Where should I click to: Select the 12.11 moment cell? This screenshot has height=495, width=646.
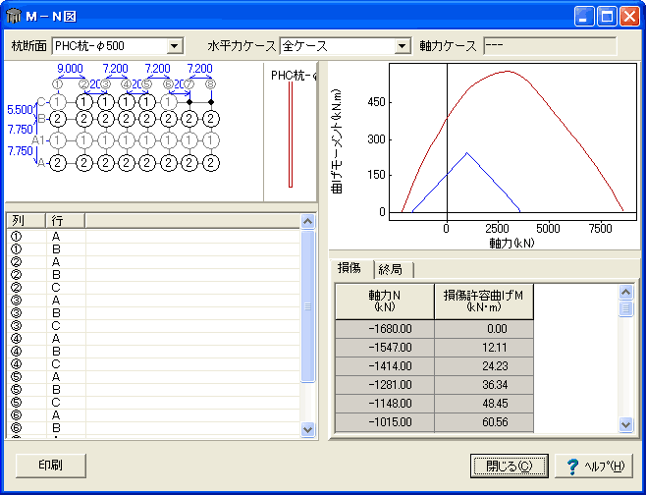tap(484, 348)
